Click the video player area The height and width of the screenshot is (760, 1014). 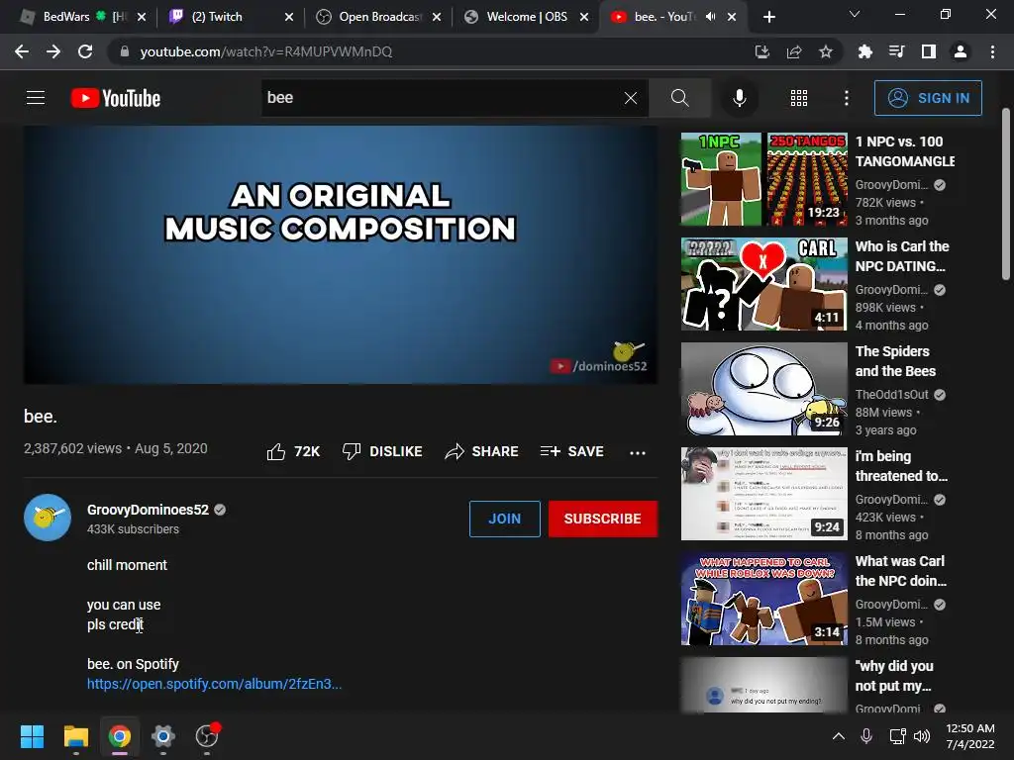coord(341,254)
